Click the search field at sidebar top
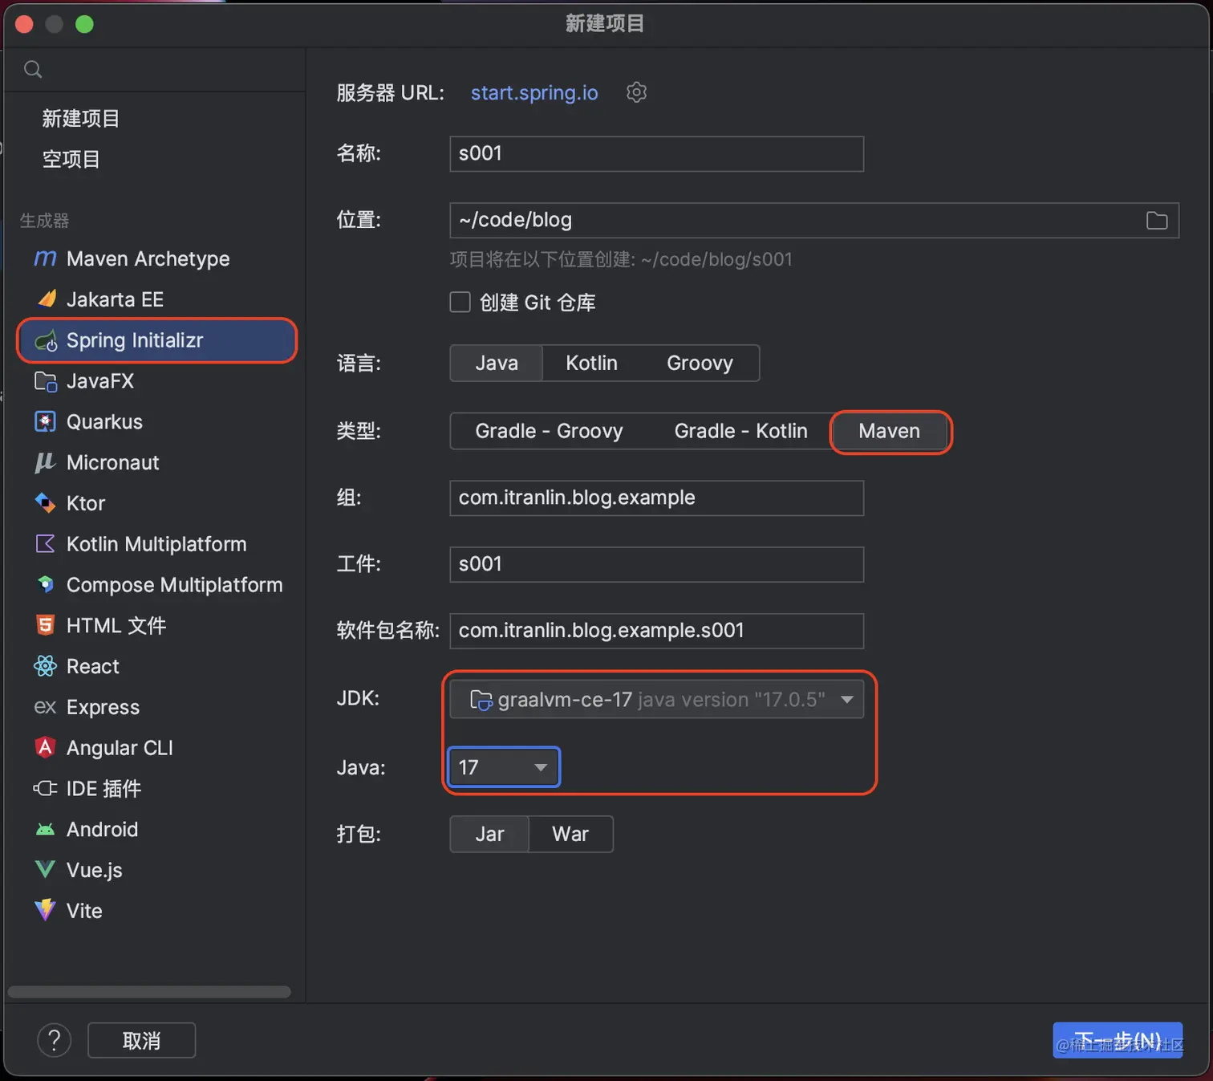1213x1081 pixels. (x=154, y=69)
